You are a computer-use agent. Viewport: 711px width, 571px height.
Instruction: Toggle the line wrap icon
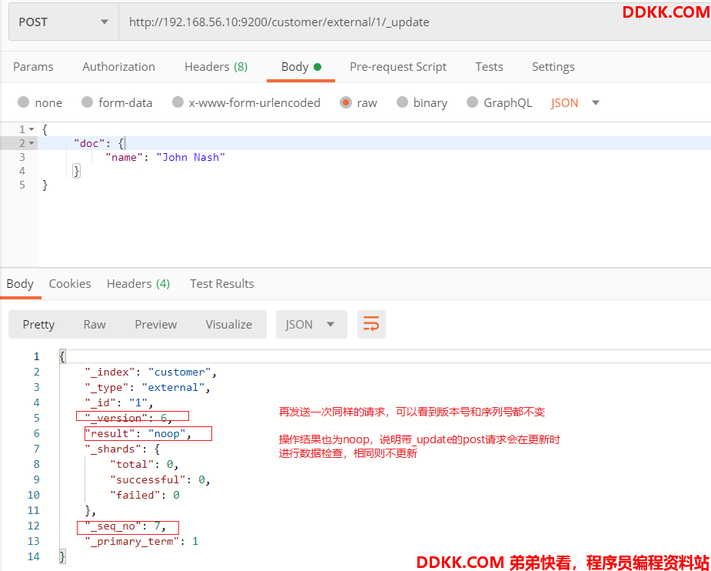[371, 325]
